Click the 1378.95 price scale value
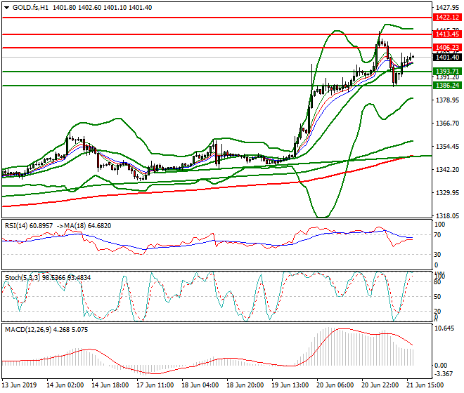Viewport: 464px width, 393px height. coord(447,100)
